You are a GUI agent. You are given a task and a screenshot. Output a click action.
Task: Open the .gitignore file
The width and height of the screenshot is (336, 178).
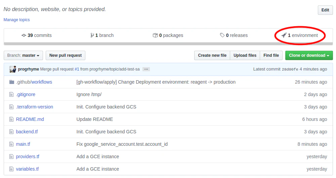[x=26, y=94]
